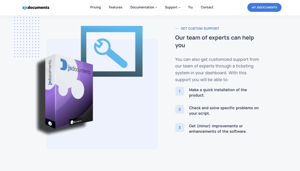Click the number 1 step badge
The width and height of the screenshot is (300, 171).
coord(179,91)
